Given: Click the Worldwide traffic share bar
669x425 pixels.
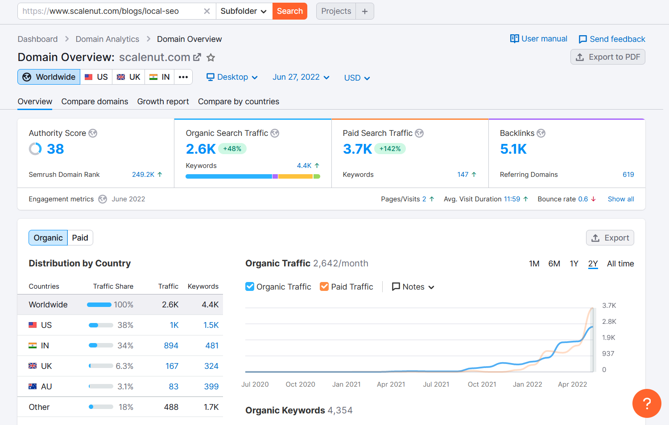Looking at the screenshot, I should click(99, 305).
